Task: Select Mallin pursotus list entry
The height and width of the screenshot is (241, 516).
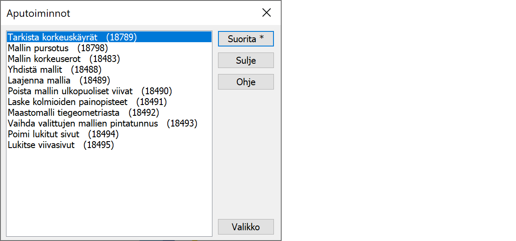Action: pyautogui.click(x=58, y=48)
